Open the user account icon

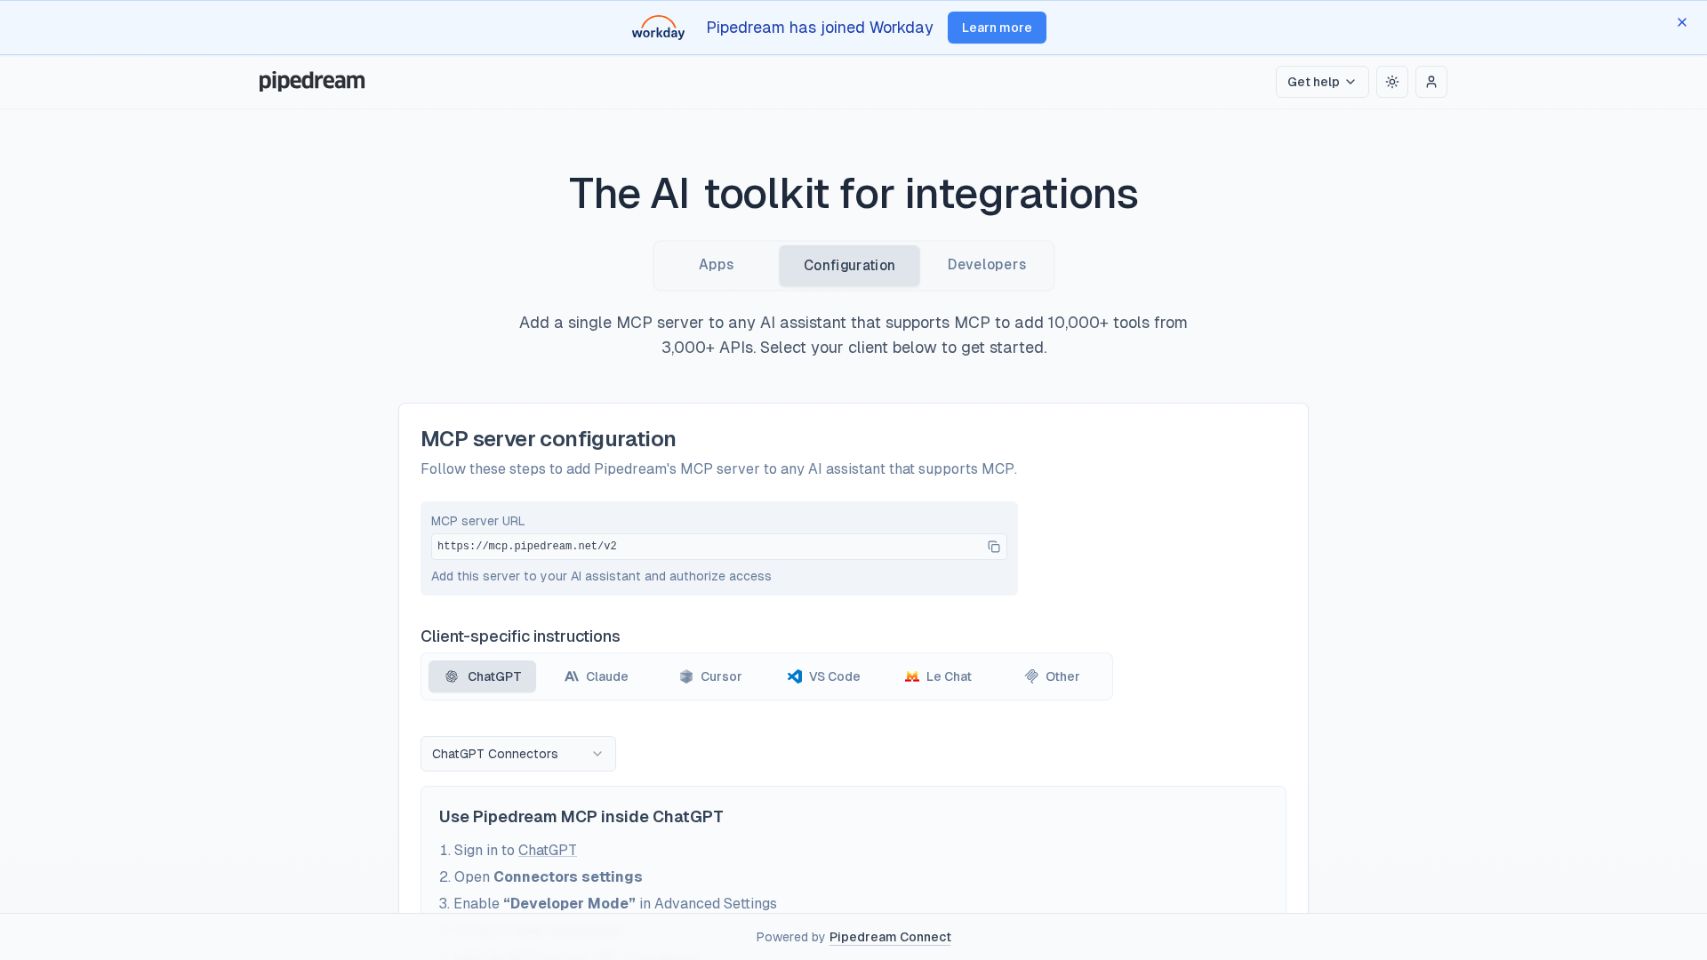pyautogui.click(x=1431, y=82)
